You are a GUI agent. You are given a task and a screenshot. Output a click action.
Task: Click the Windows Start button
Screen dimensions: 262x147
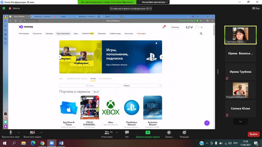pyautogui.click(x=4, y=143)
